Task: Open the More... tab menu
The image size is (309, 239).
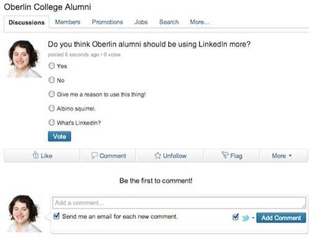Action: pyautogui.click(x=200, y=22)
